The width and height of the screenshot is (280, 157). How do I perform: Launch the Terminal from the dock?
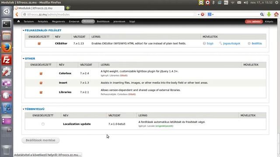coord(7,24)
